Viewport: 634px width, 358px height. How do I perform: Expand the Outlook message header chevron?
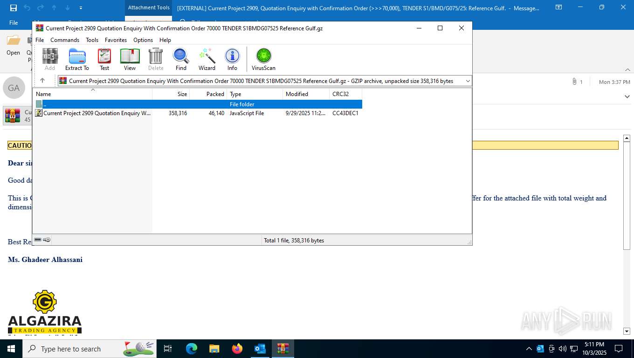pyautogui.click(x=627, y=96)
